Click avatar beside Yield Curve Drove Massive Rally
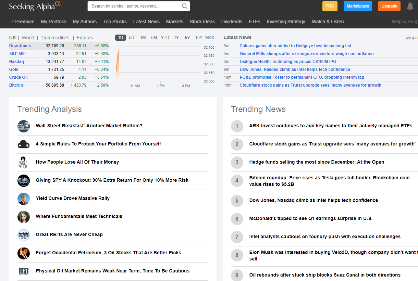 tap(24, 199)
